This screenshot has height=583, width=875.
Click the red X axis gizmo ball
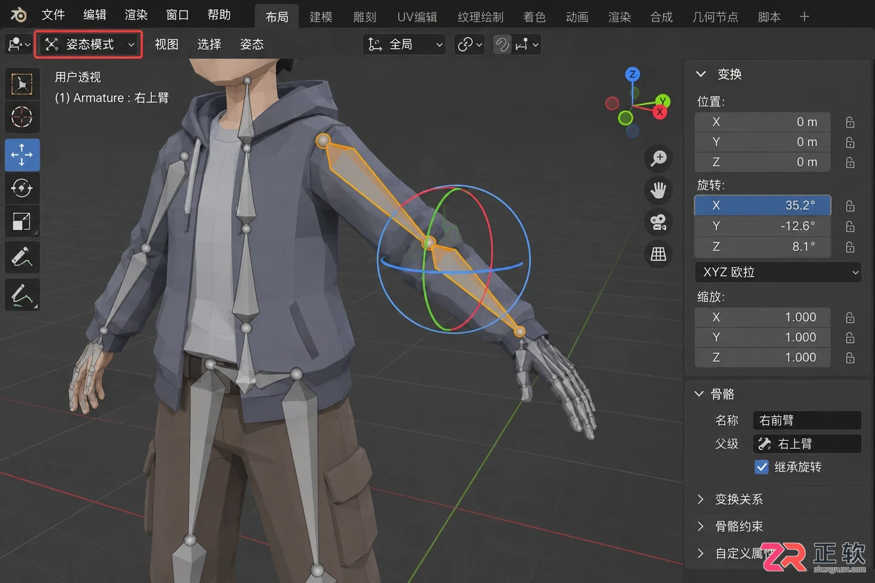tap(660, 112)
